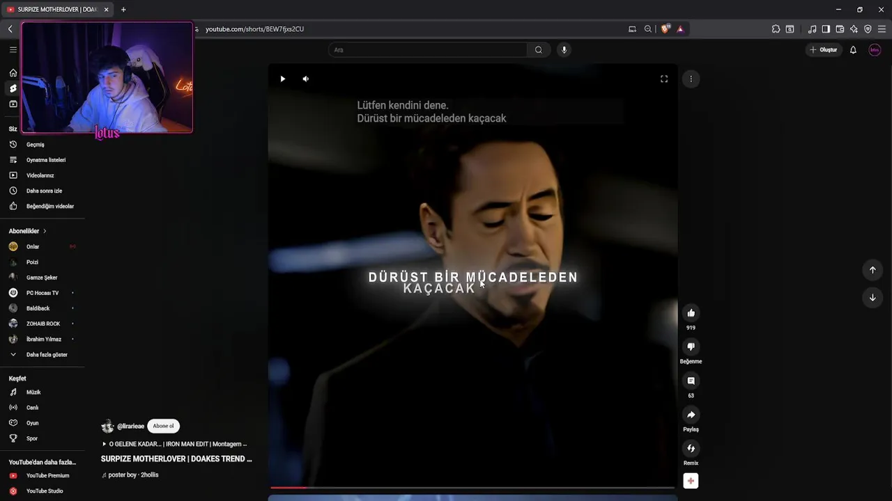Screen dimensions: 892x501
Task: Open the account avatar menu
Action: 875,49
